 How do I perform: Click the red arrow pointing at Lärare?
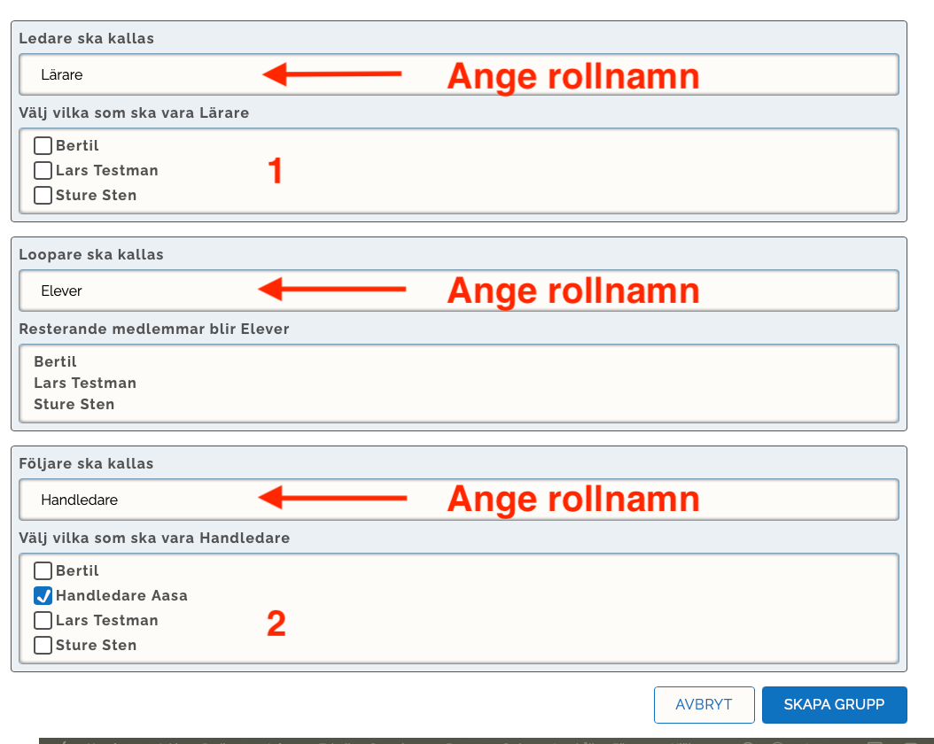[333, 74]
